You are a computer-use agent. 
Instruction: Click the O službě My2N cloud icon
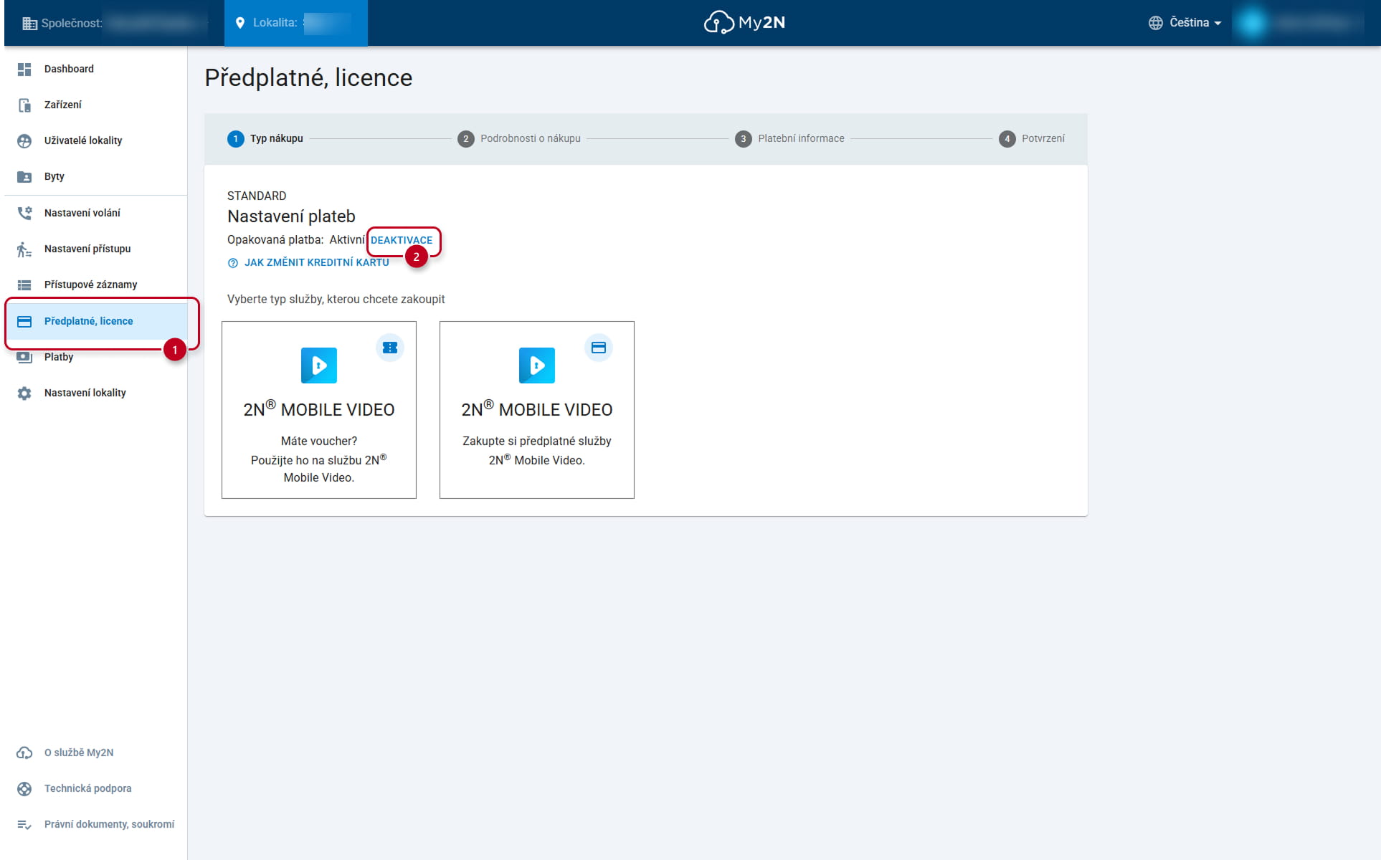24,752
